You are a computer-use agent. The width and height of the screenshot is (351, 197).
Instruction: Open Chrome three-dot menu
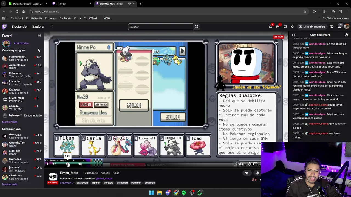(x=347, y=11)
